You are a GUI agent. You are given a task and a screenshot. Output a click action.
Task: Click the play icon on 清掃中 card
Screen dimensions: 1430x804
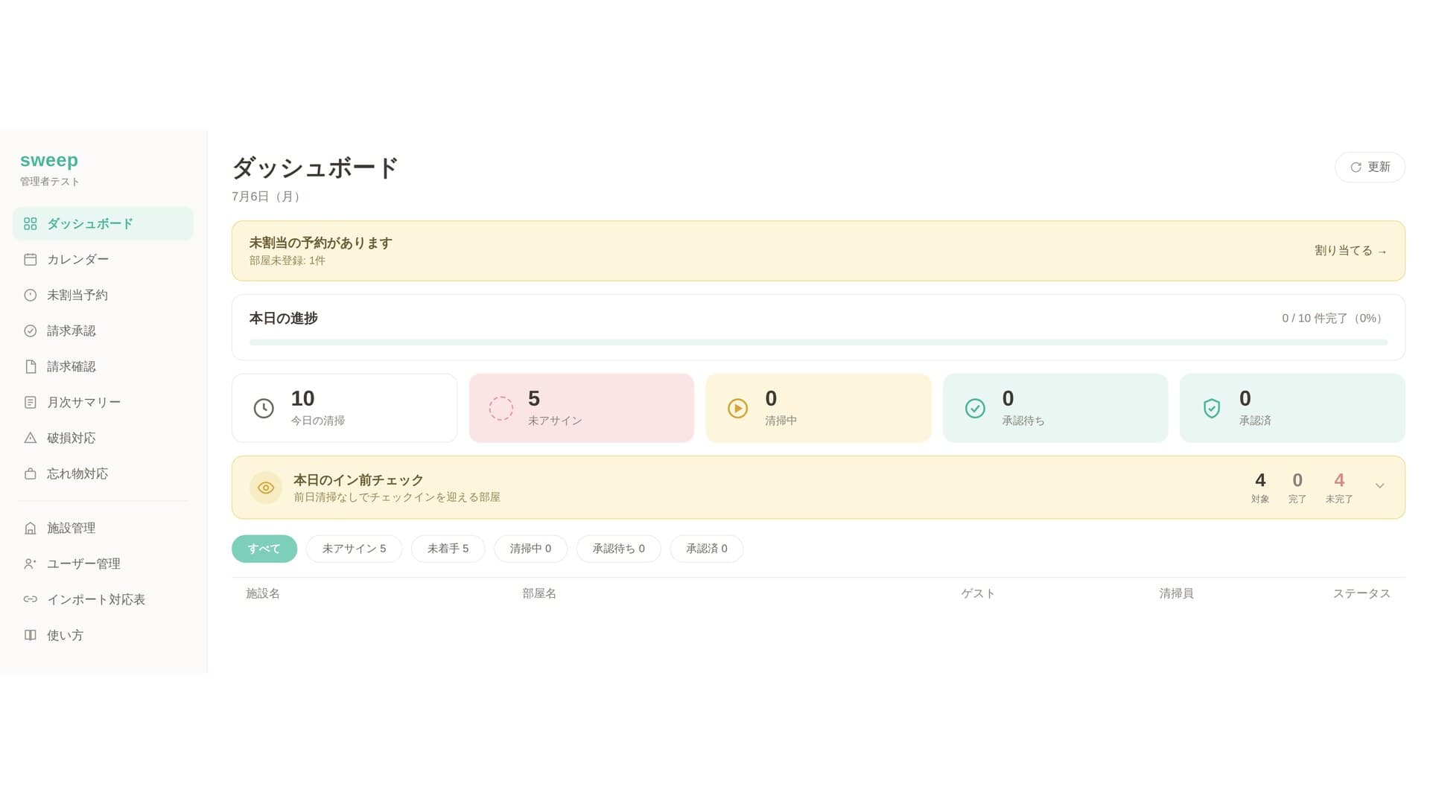[737, 408]
